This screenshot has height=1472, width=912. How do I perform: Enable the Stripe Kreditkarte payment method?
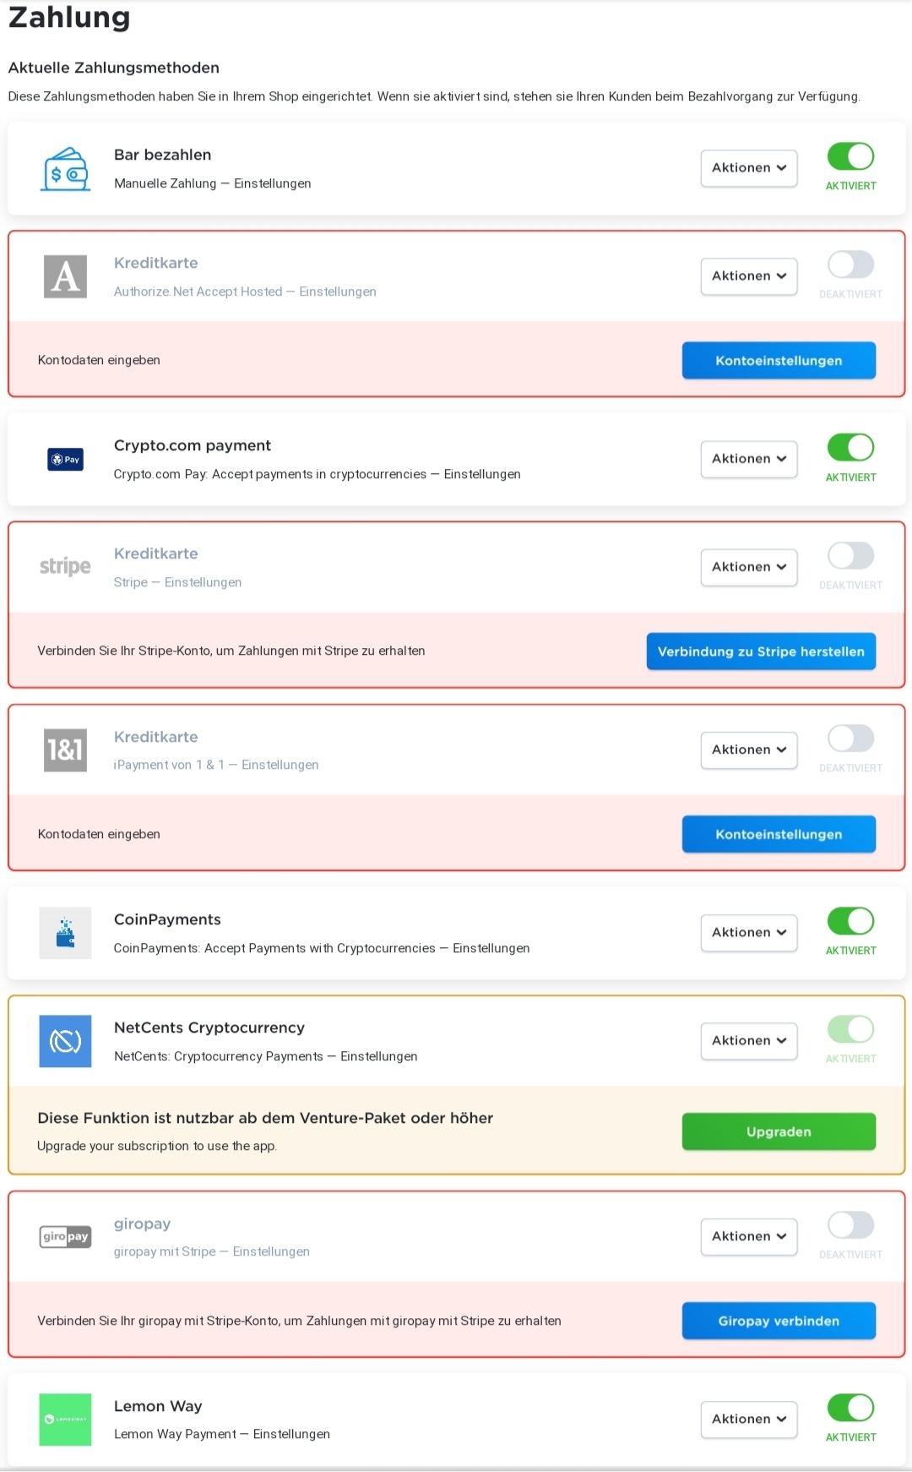(850, 555)
